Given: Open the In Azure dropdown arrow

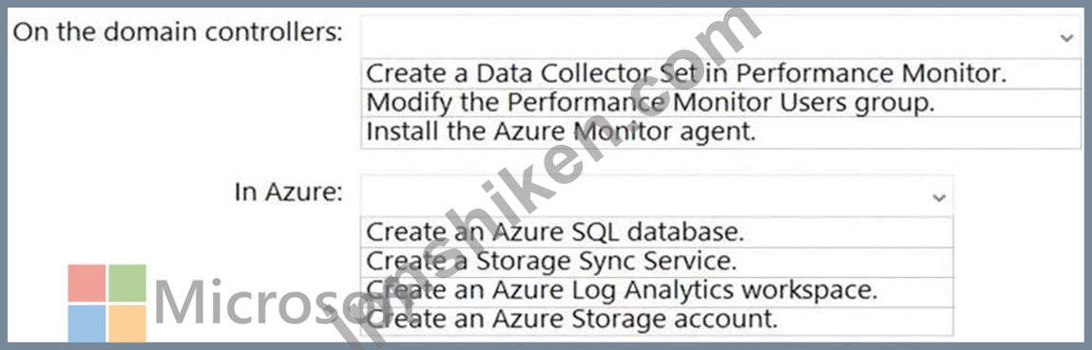Looking at the screenshot, I should point(939,197).
